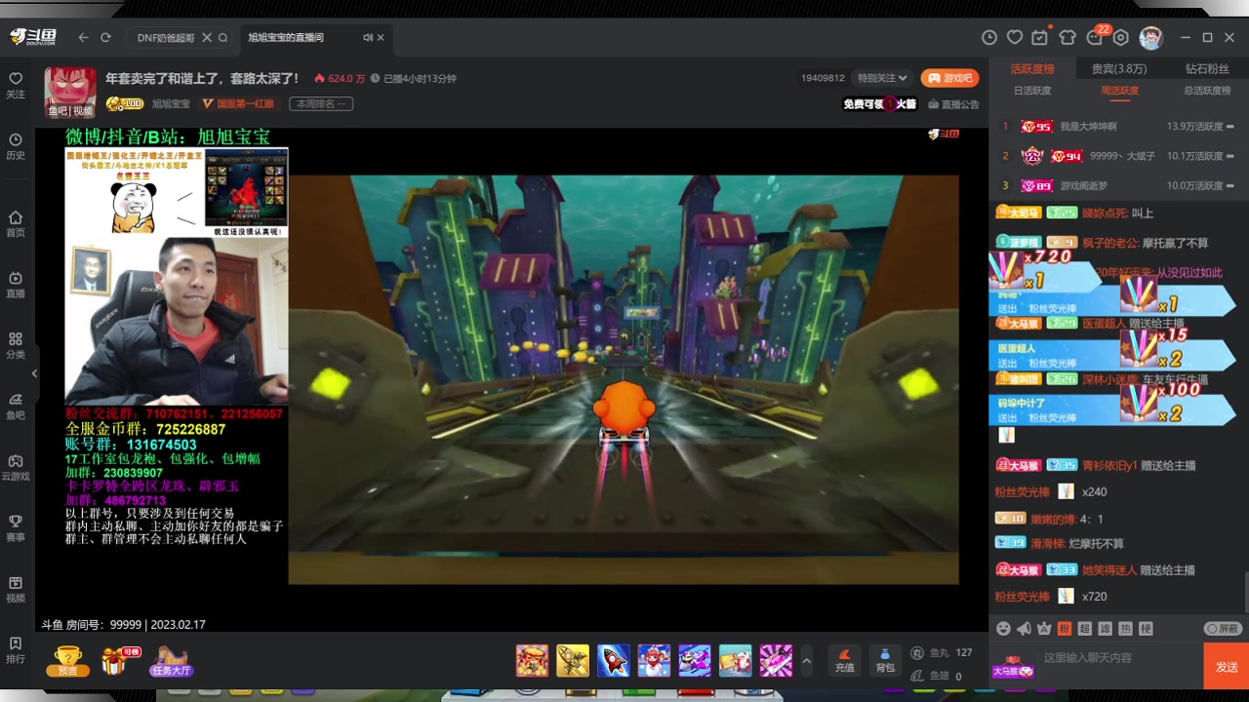The height and width of the screenshot is (702, 1249).
Task: Open the 预言 trophy icon
Action: 67,660
